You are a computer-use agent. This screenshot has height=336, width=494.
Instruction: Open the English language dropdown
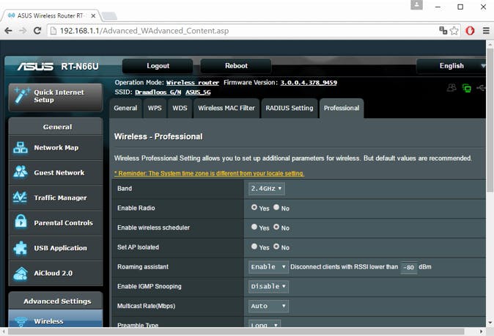(451, 66)
